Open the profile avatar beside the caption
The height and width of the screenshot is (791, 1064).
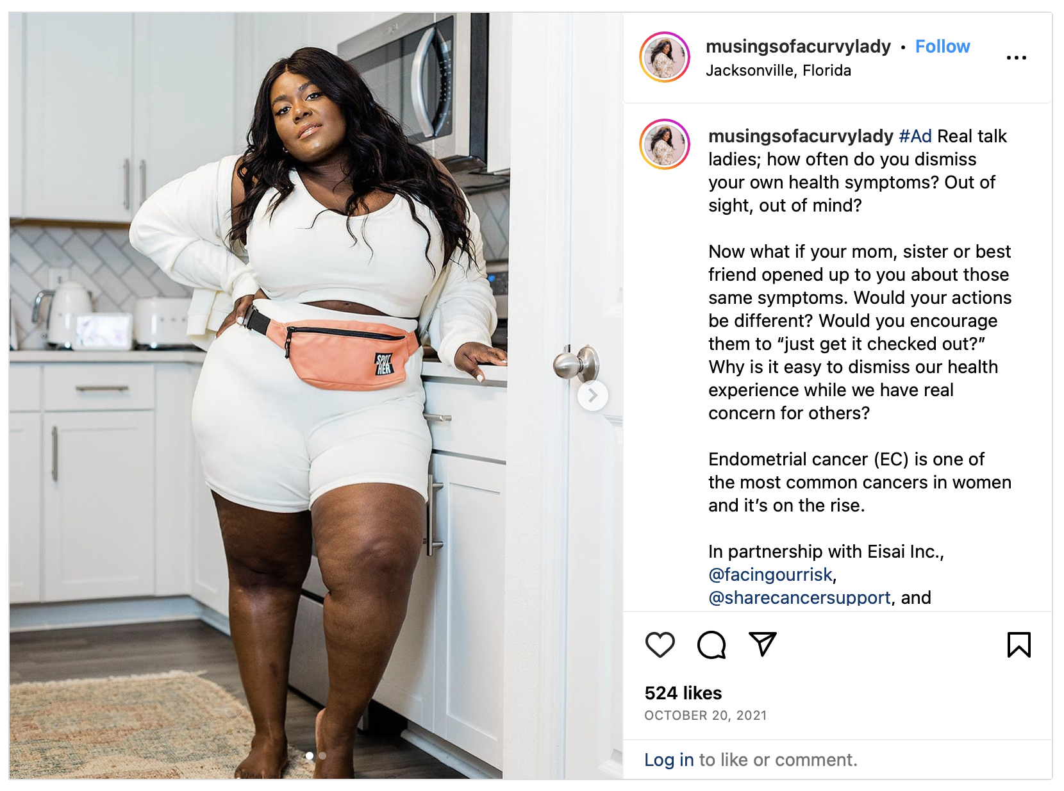click(665, 144)
